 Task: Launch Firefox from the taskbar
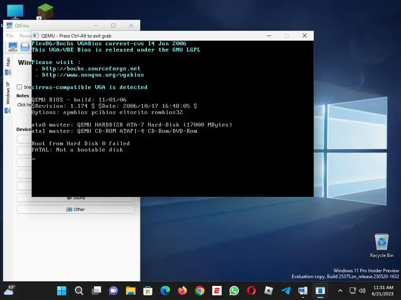point(182,291)
